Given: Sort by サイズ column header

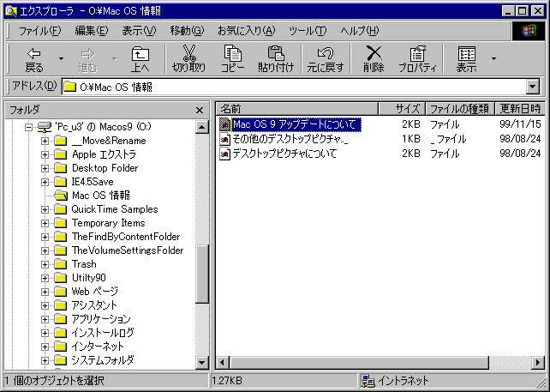Looking at the screenshot, I should (402, 109).
